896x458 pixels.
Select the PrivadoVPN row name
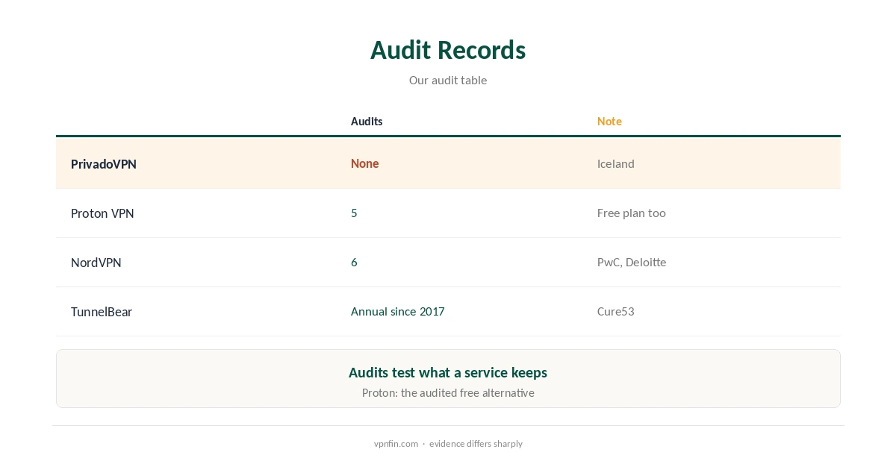(104, 164)
